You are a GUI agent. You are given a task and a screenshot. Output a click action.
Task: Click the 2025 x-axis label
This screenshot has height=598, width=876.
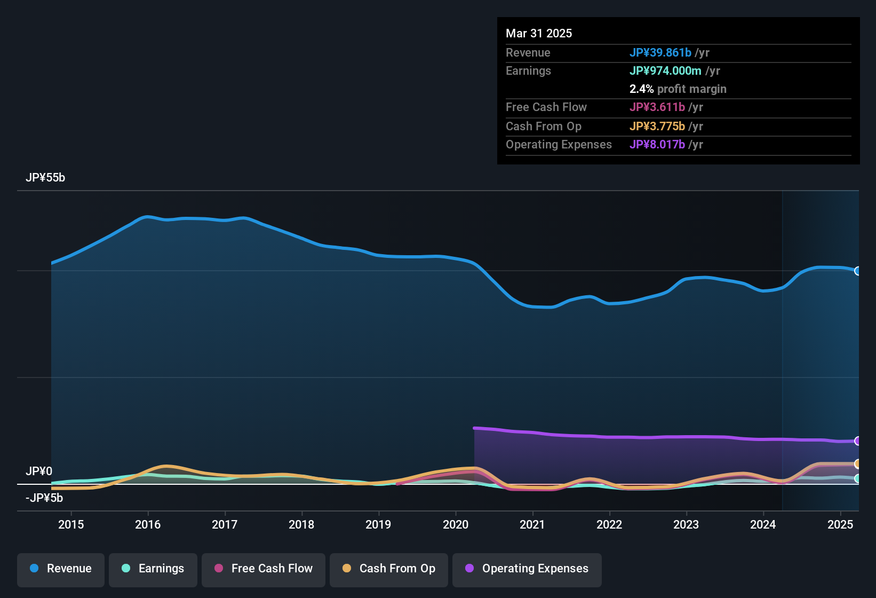click(x=840, y=524)
